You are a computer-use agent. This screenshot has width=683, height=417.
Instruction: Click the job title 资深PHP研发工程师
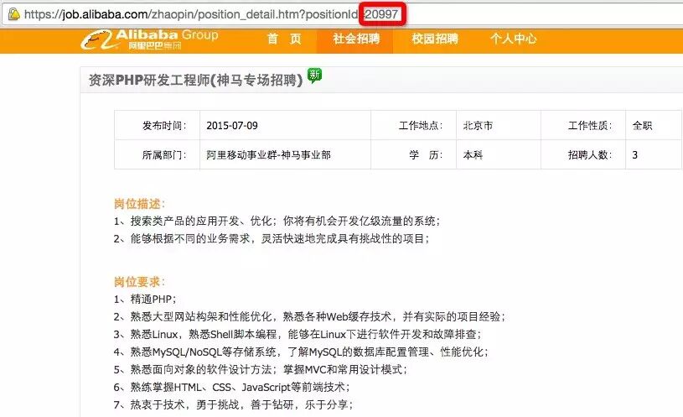195,80
